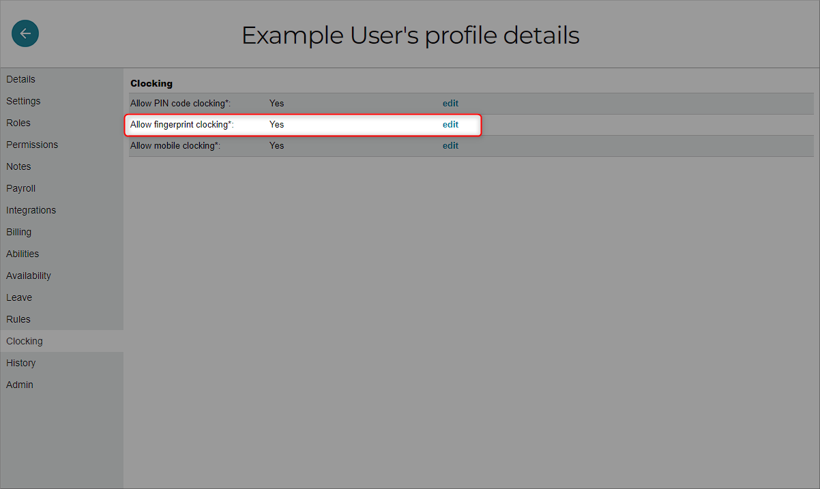Click the back arrow button
Screen dimensions: 820x489
coord(25,33)
